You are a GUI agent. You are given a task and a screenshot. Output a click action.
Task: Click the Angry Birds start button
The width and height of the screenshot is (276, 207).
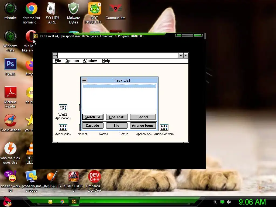tap(7, 202)
